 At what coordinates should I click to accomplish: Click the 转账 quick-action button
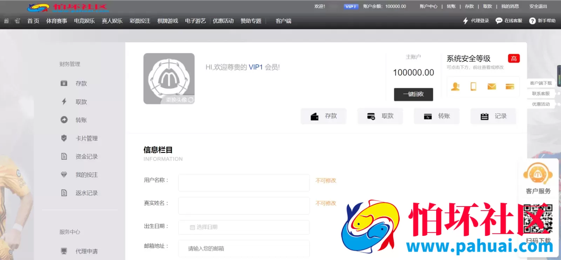click(x=437, y=116)
